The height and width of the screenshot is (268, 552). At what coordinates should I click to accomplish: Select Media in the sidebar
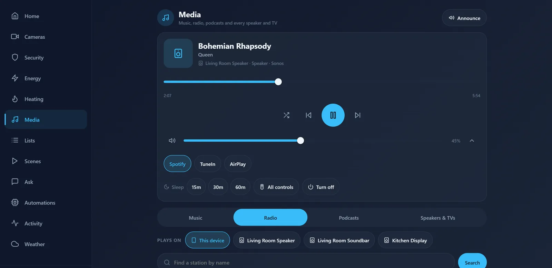46,119
